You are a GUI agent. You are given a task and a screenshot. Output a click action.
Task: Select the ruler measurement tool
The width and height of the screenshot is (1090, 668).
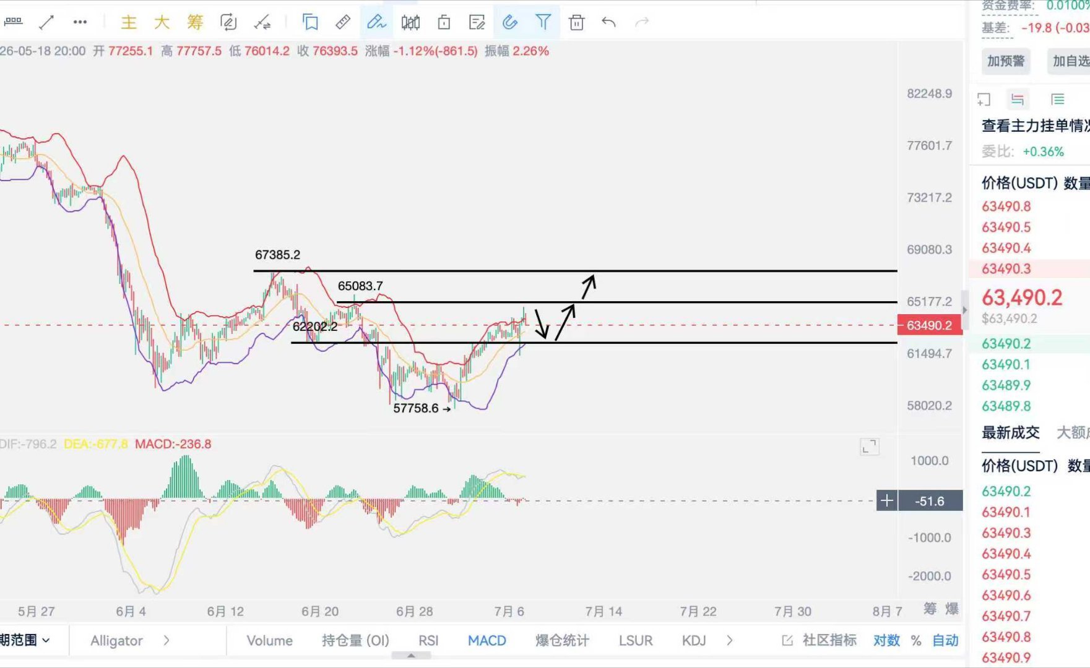coord(343,22)
